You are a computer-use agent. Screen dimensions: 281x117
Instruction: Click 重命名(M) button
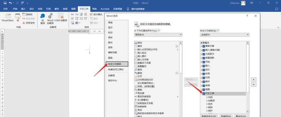tap(242, 116)
